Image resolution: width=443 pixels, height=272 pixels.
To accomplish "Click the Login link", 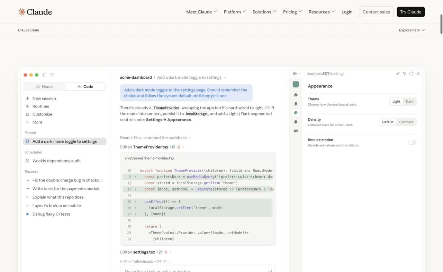I will pyautogui.click(x=347, y=12).
